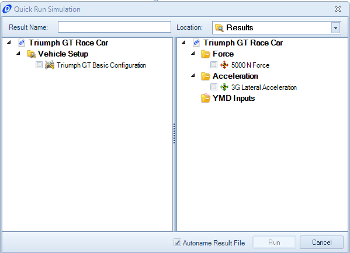Check the 5000 N Force checkbox

coord(214,65)
